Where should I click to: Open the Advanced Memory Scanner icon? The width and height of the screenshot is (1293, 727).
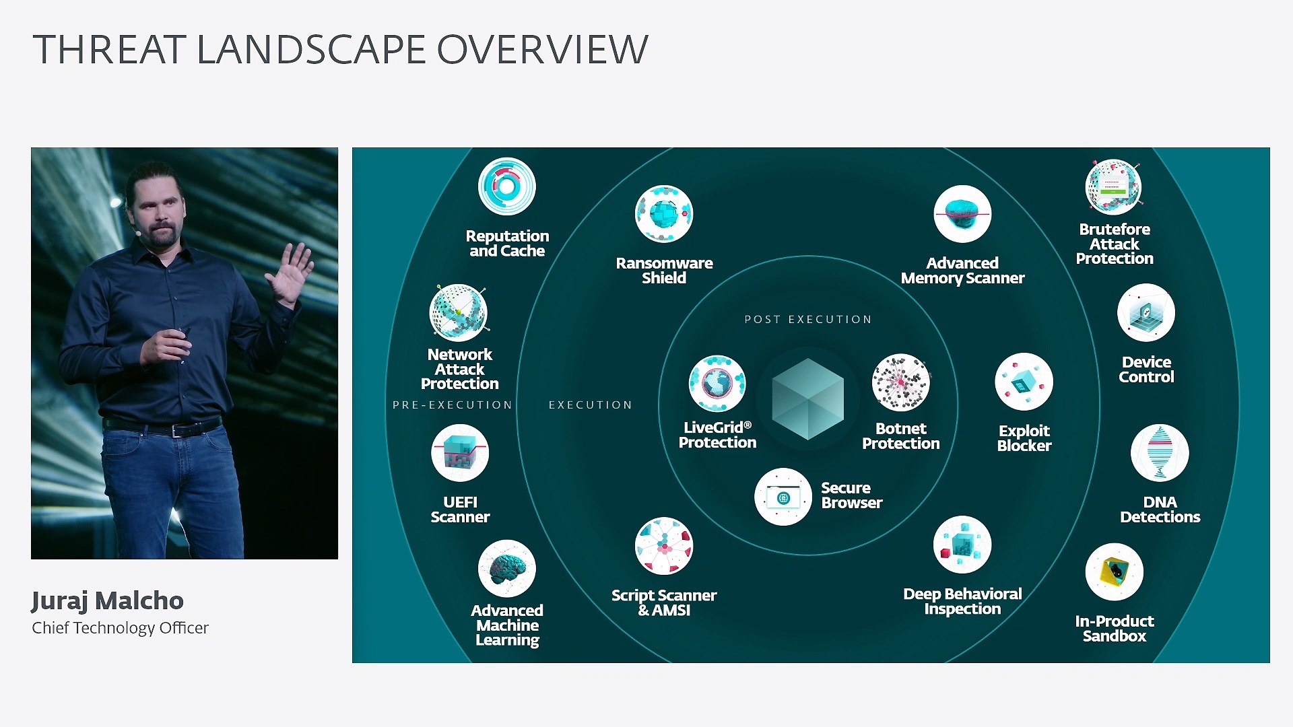click(962, 213)
